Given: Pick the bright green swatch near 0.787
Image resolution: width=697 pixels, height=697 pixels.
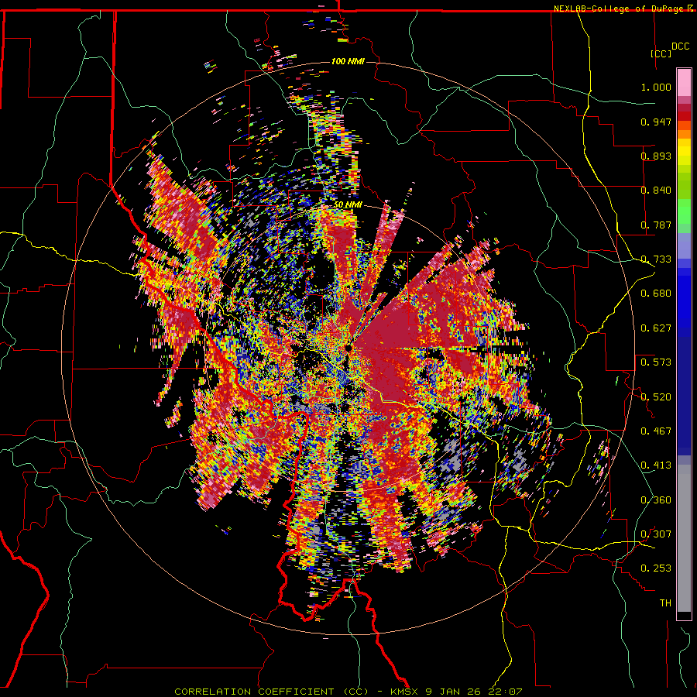Looking at the screenshot, I should (x=684, y=215).
